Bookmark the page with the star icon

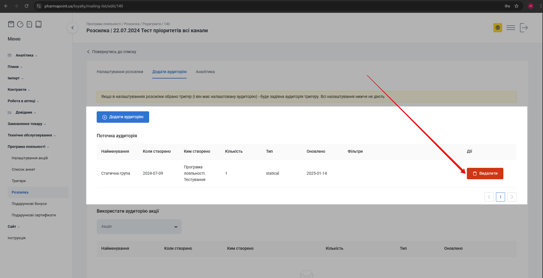(x=516, y=6)
